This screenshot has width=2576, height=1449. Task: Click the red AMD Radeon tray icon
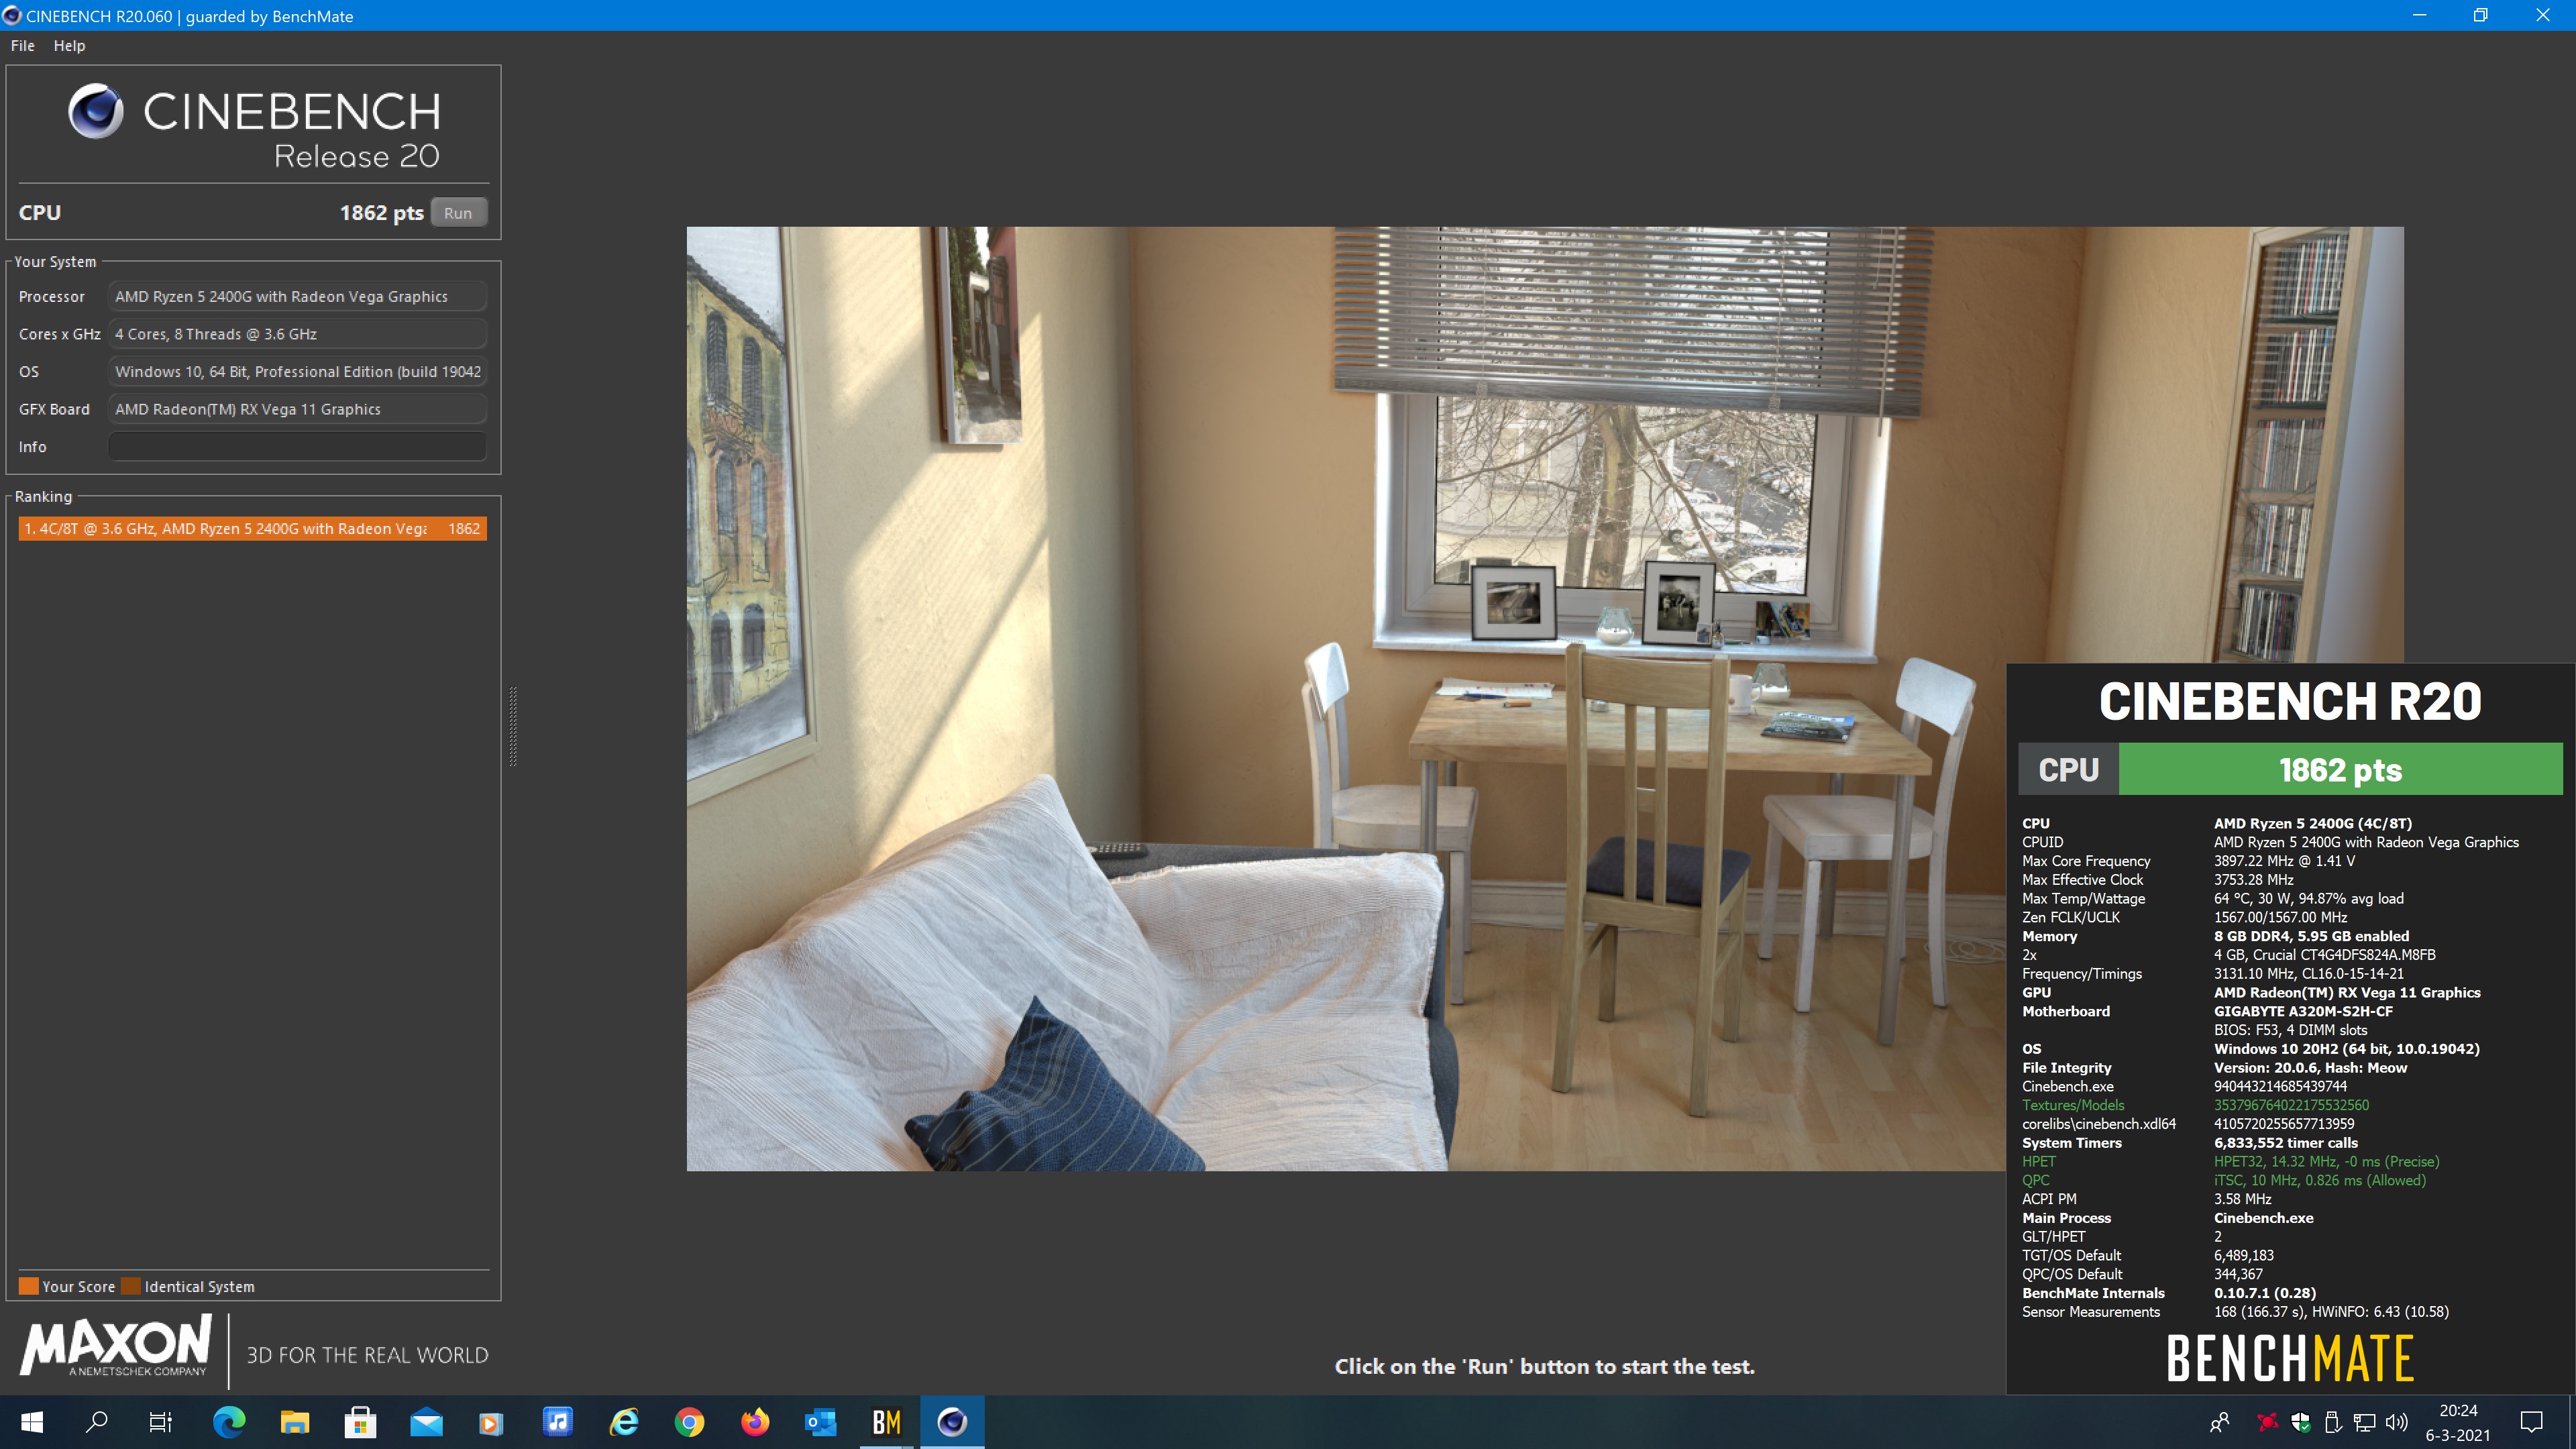point(2267,1422)
